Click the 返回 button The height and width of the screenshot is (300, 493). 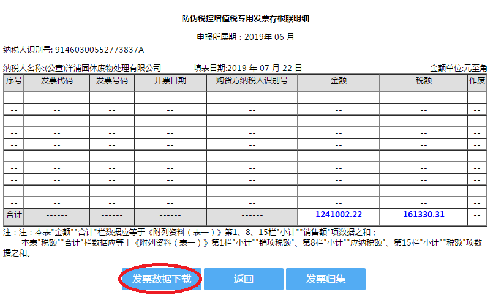coord(244,279)
